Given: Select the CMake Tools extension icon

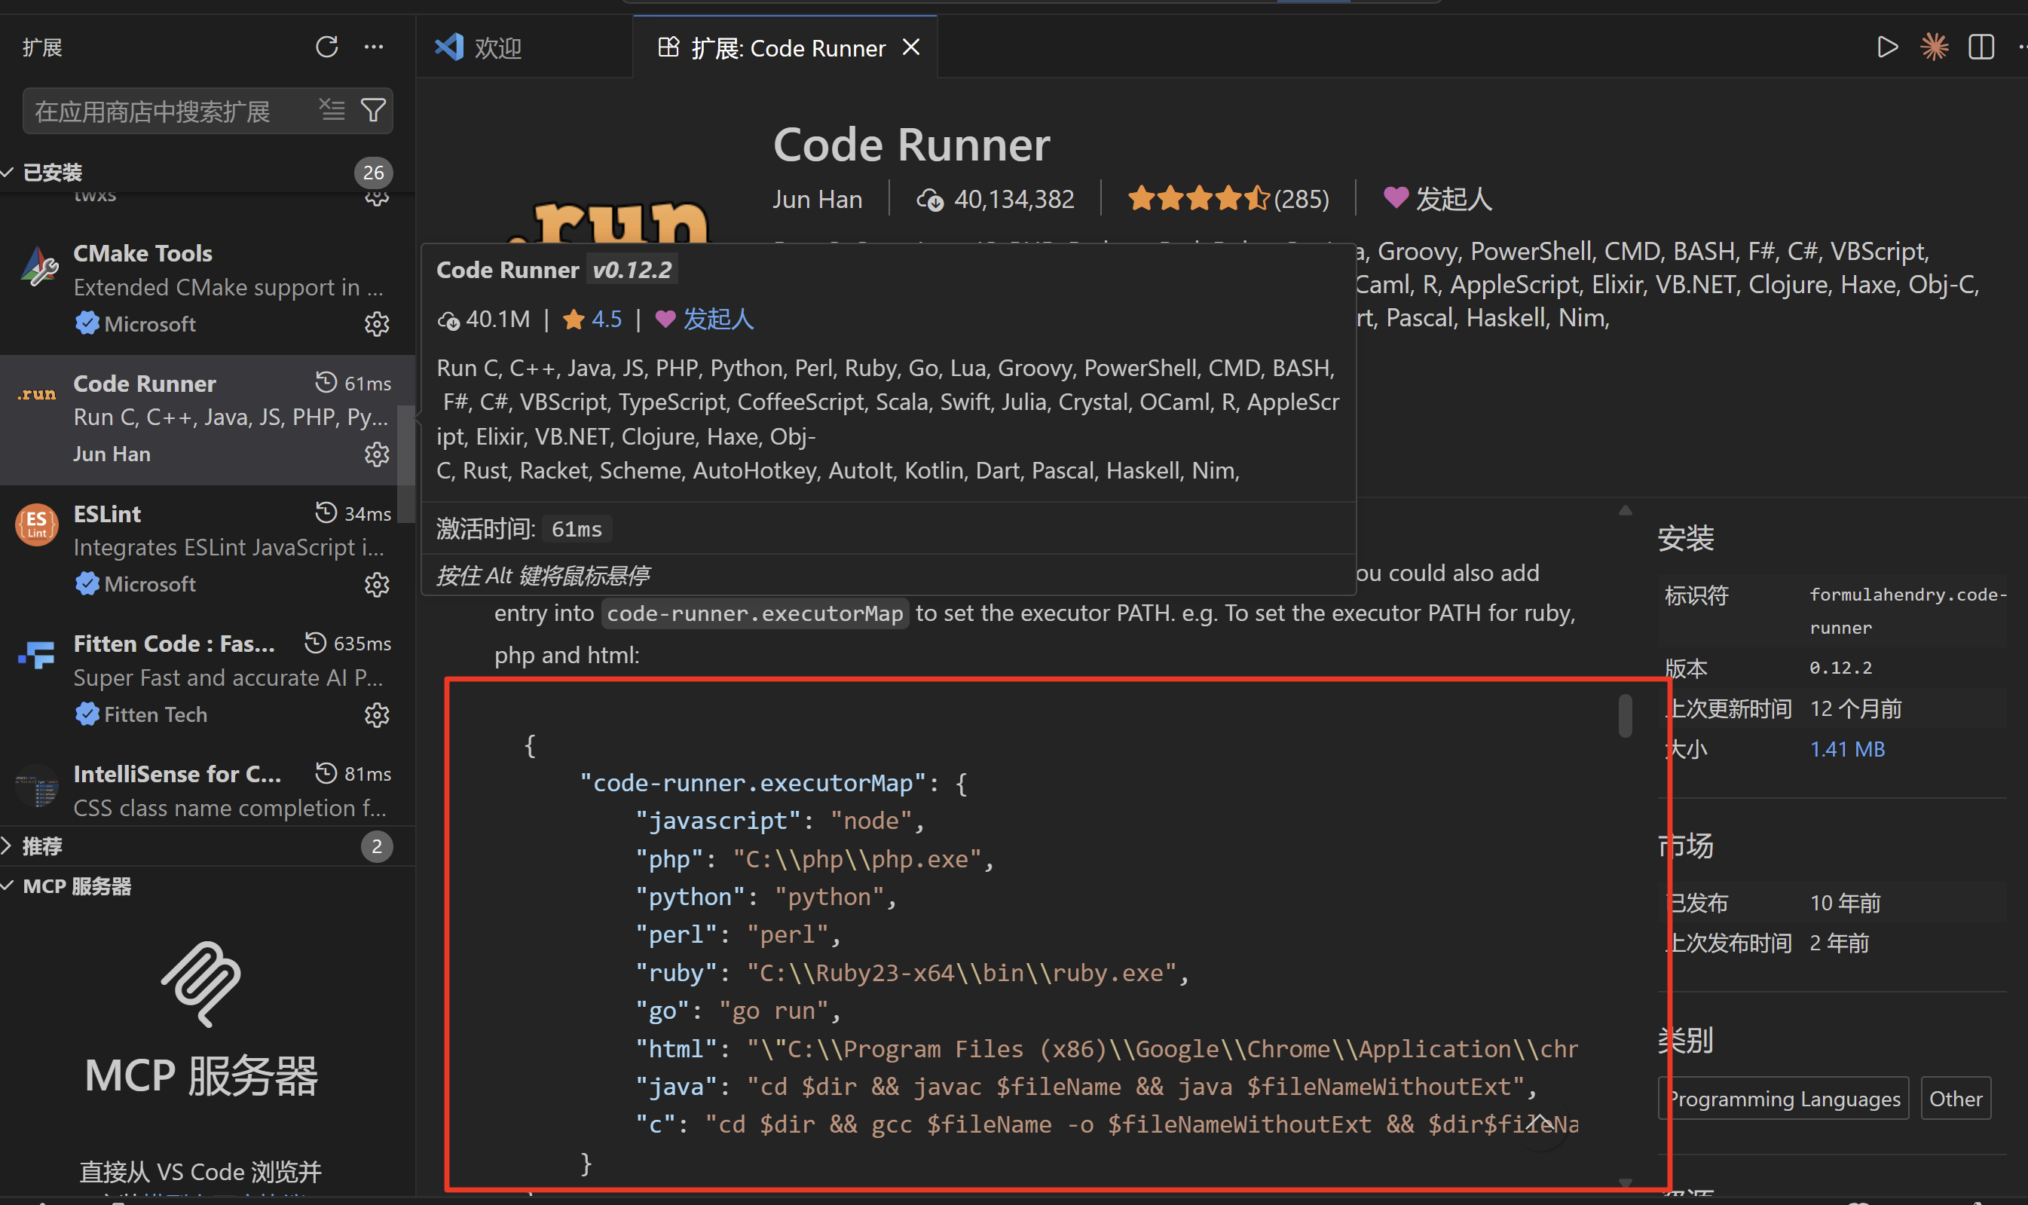Looking at the screenshot, I should pyautogui.click(x=38, y=265).
